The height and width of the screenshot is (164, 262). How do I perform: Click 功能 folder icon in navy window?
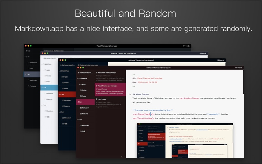(63, 124)
